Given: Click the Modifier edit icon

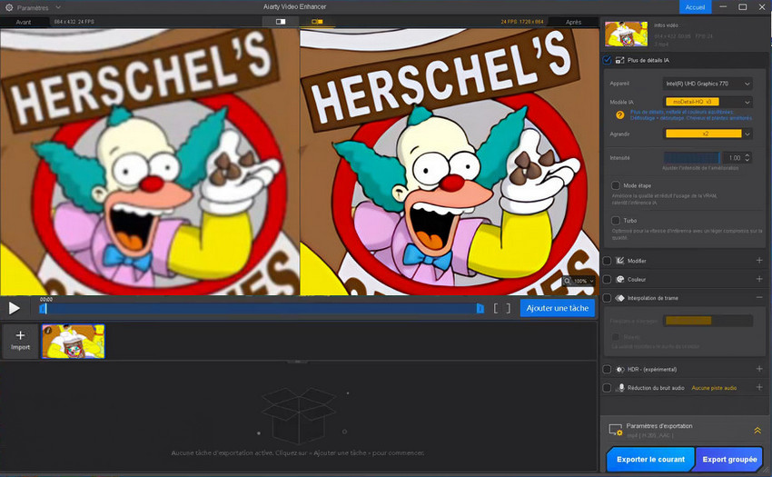Looking at the screenshot, I should coord(619,261).
